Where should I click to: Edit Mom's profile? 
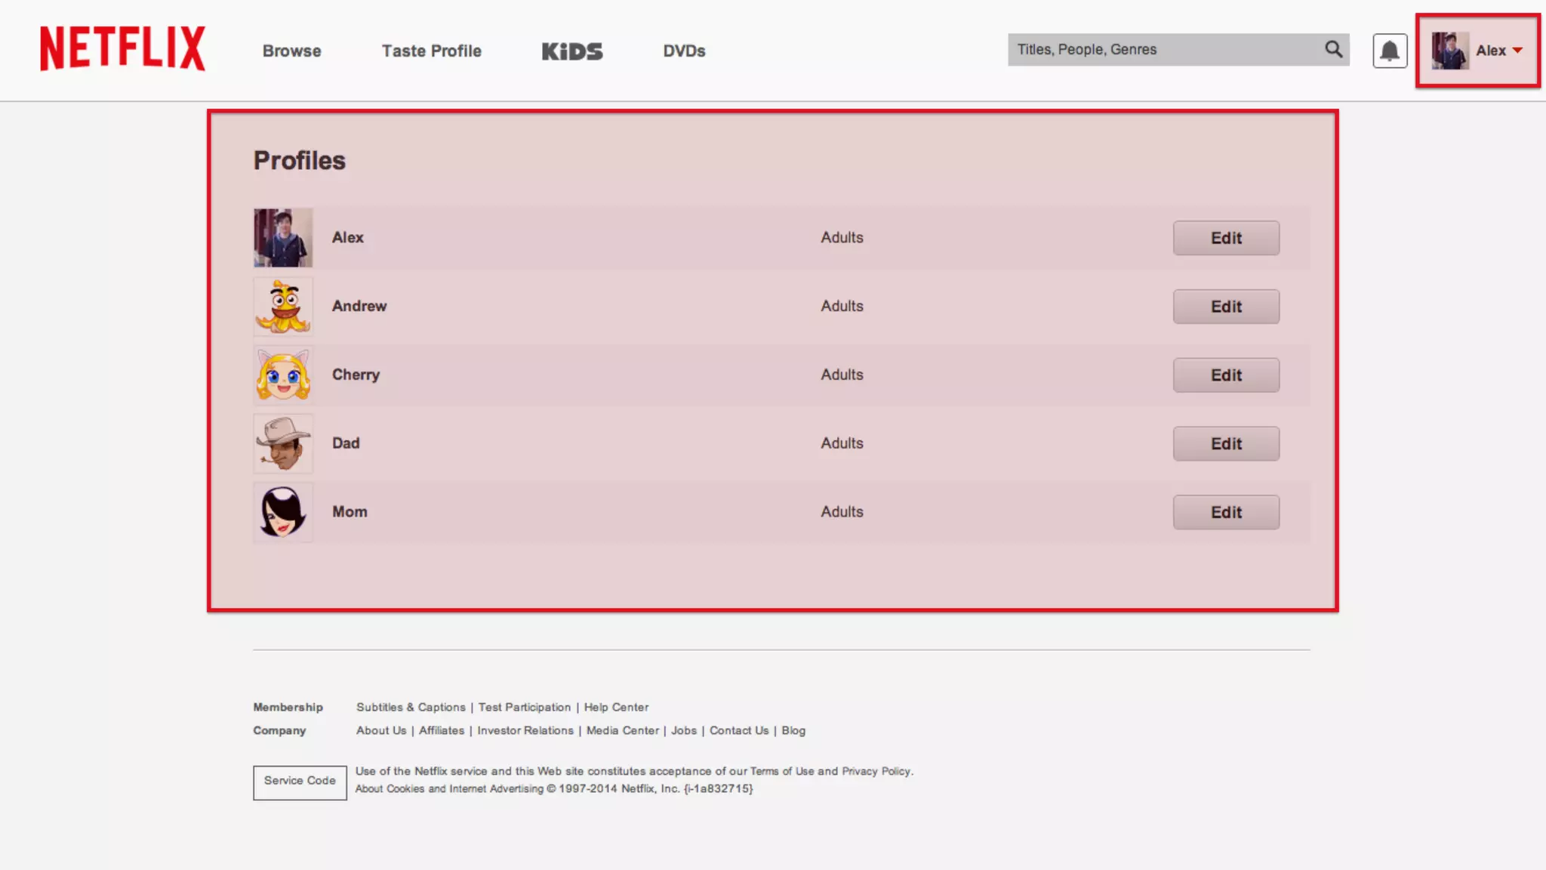1226,512
